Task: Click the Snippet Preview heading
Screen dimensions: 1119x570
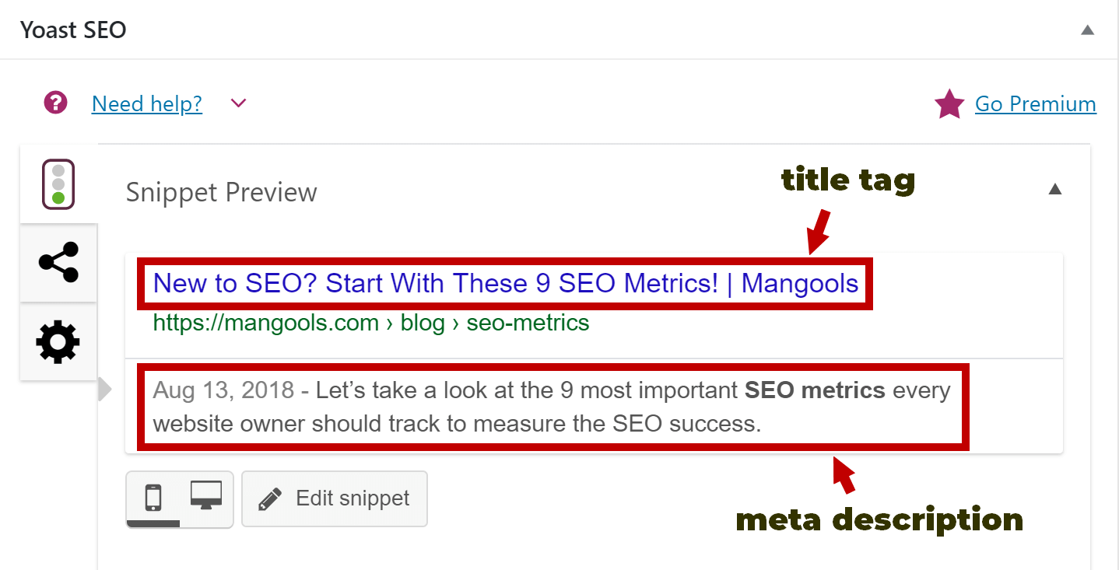Action: [222, 192]
